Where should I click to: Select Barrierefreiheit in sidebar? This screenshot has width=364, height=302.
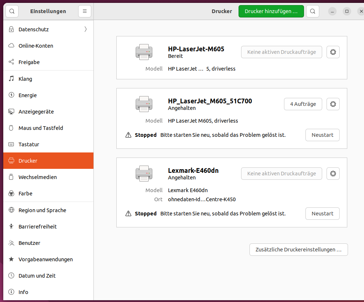tap(48, 226)
